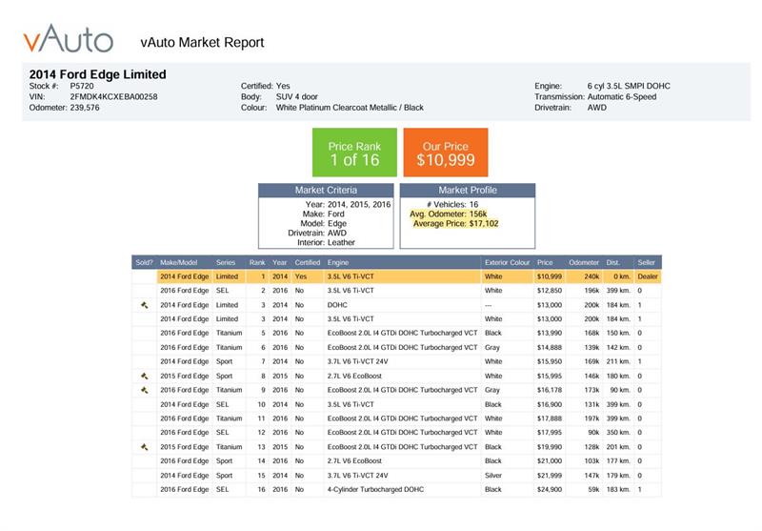Viewport: 762px width, 531px height.
Task: Click the '196k' odometer cell
Action: [x=592, y=291]
